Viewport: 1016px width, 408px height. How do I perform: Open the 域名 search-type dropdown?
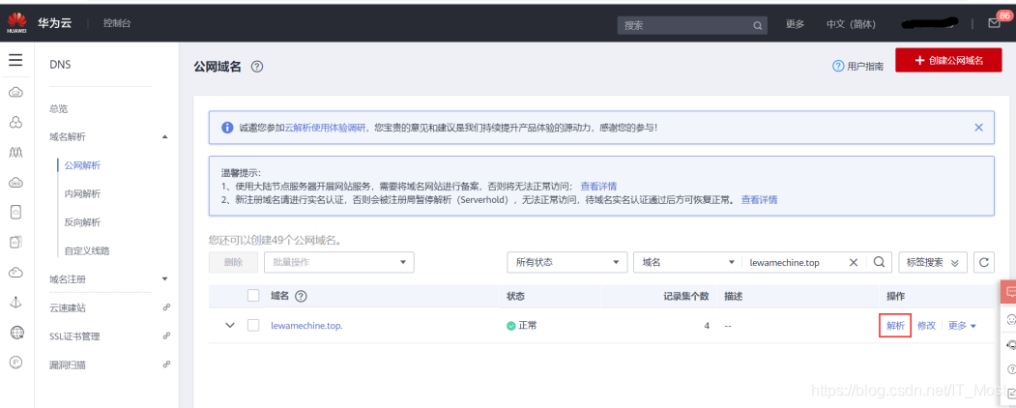pyautogui.click(x=686, y=262)
